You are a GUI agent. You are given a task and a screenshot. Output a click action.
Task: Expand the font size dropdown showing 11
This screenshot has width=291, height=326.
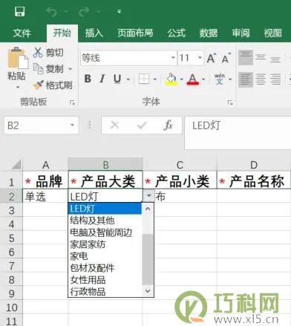[x=200, y=58]
